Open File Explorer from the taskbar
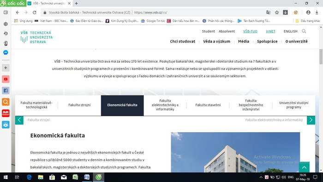The image size is (323, 182). pyautogui.click(x=41, y=177)
